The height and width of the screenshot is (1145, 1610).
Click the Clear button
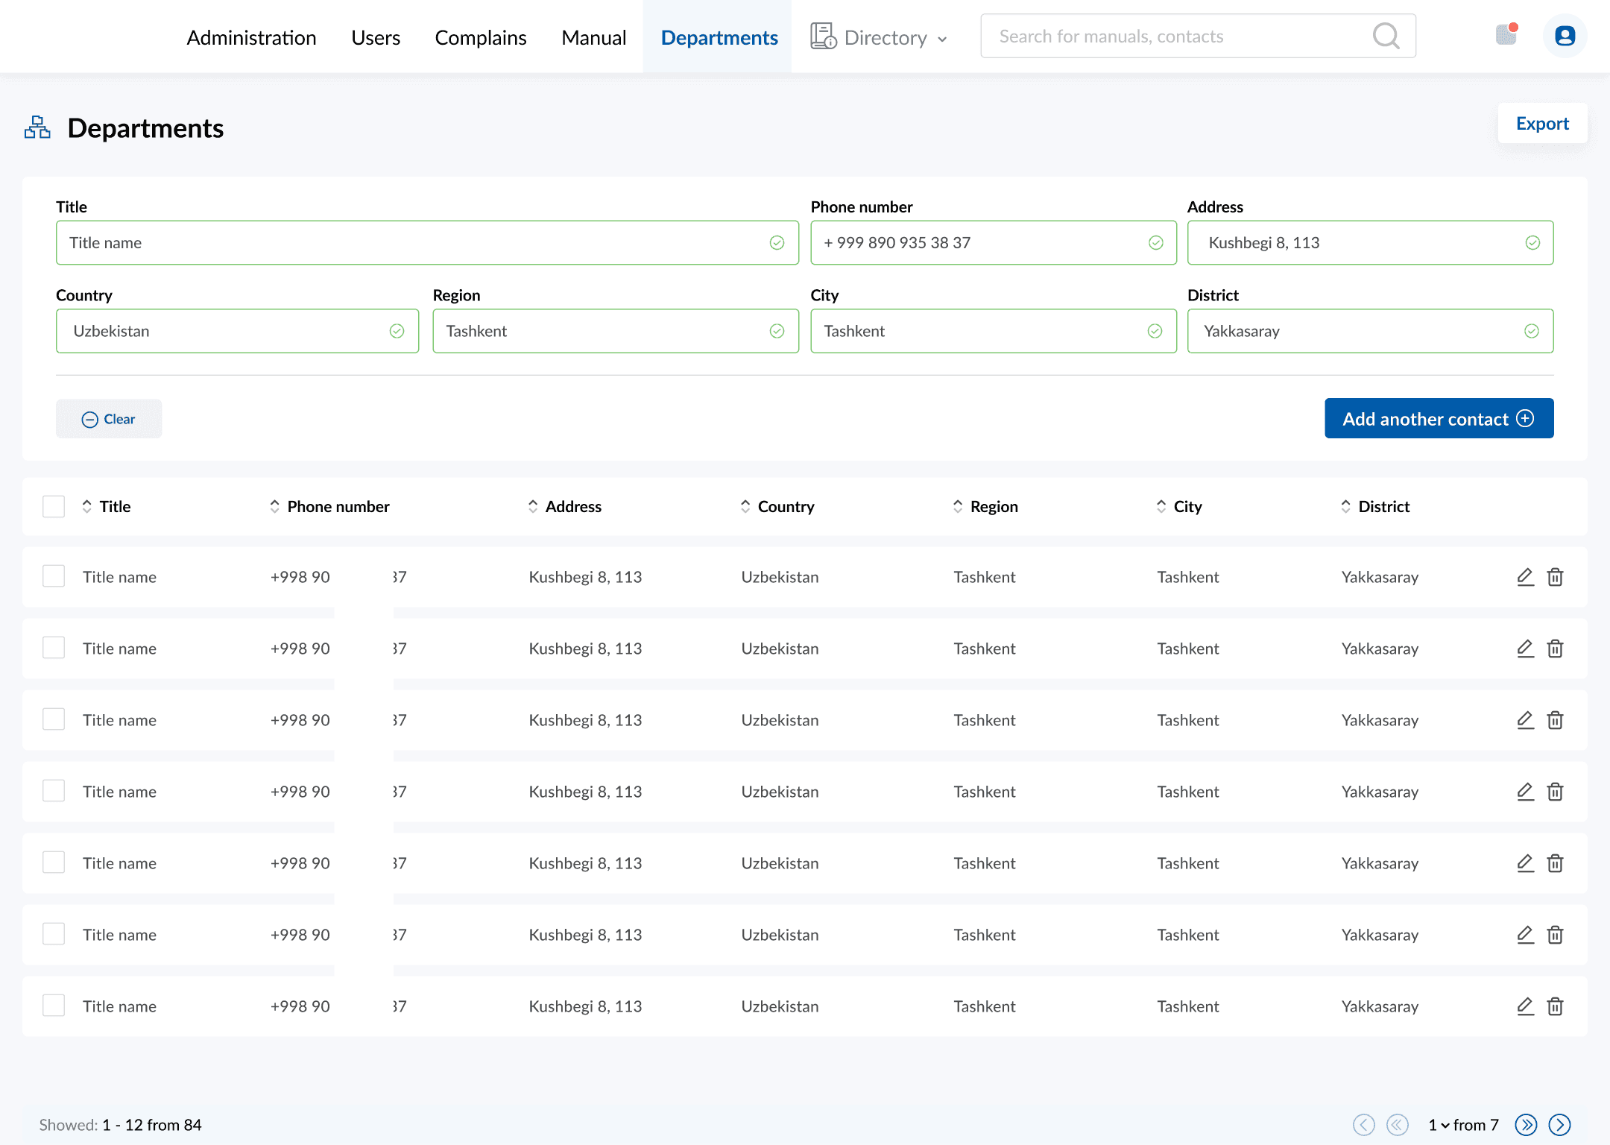coord(109,419)
